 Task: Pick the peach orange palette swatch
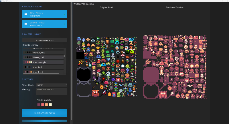(46, 104)
